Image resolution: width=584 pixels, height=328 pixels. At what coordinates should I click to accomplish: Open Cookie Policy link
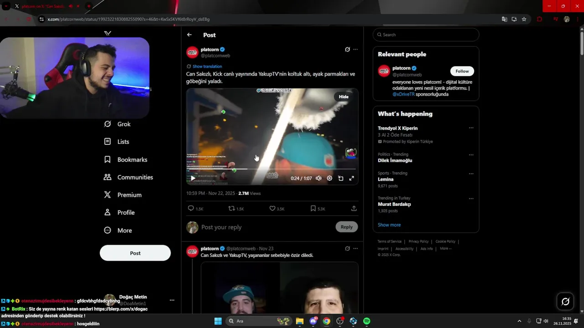pyautogui.click(x=445, y=241)
